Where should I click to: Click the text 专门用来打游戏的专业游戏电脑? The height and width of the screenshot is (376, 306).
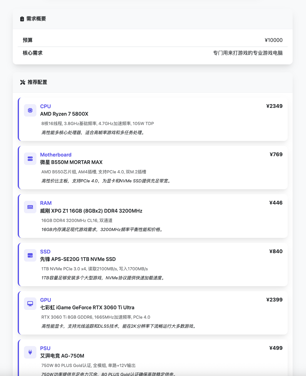click(248, 53)
